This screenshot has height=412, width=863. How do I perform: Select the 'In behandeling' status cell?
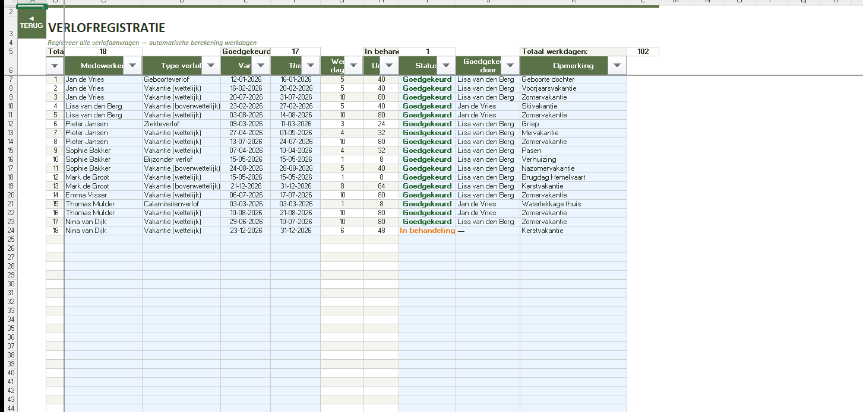point(427,231)
